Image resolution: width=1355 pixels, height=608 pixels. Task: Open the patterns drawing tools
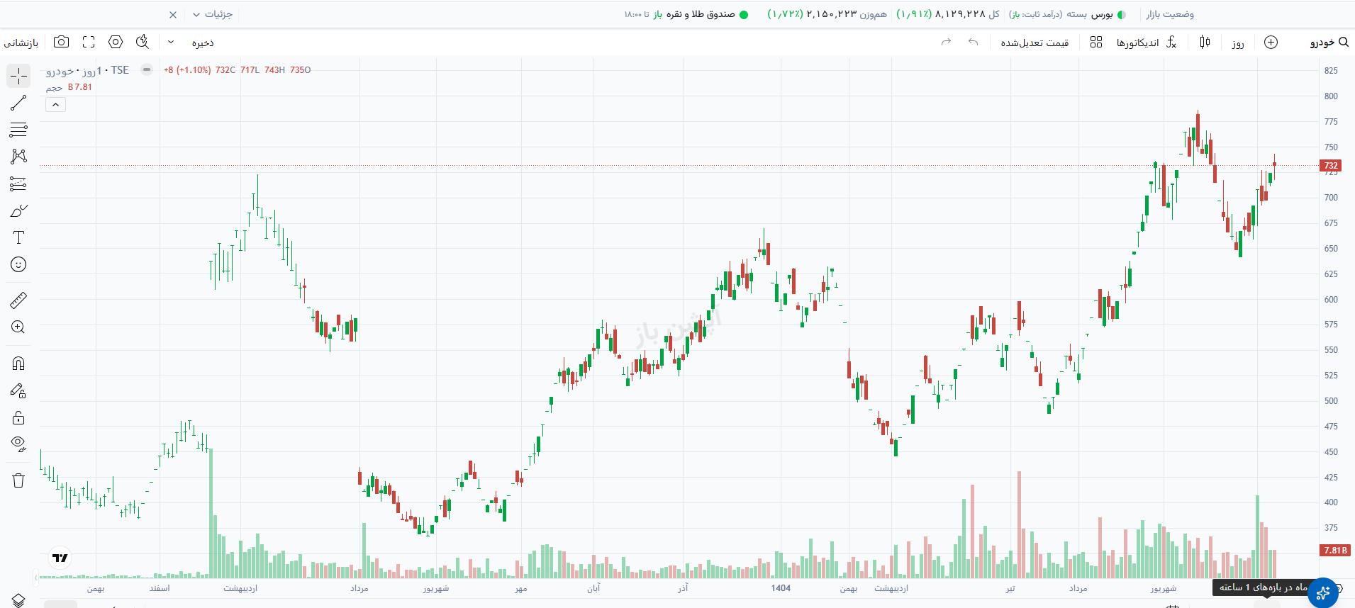point(19,157)
